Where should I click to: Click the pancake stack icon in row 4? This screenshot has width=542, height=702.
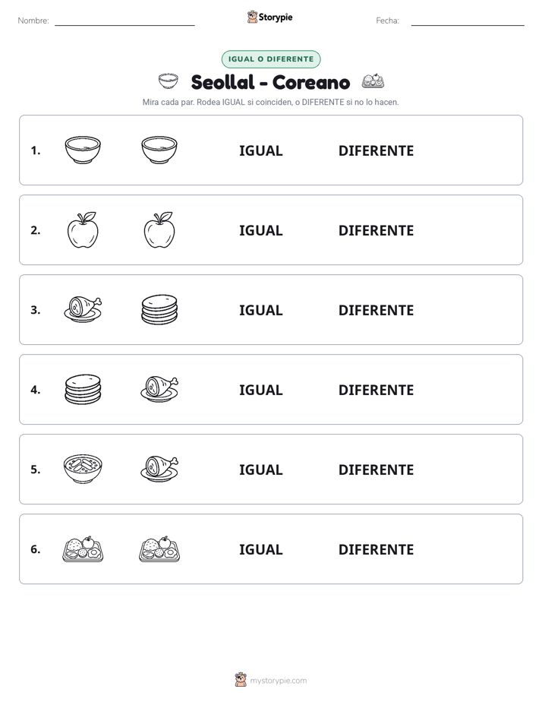pos(83,389)
